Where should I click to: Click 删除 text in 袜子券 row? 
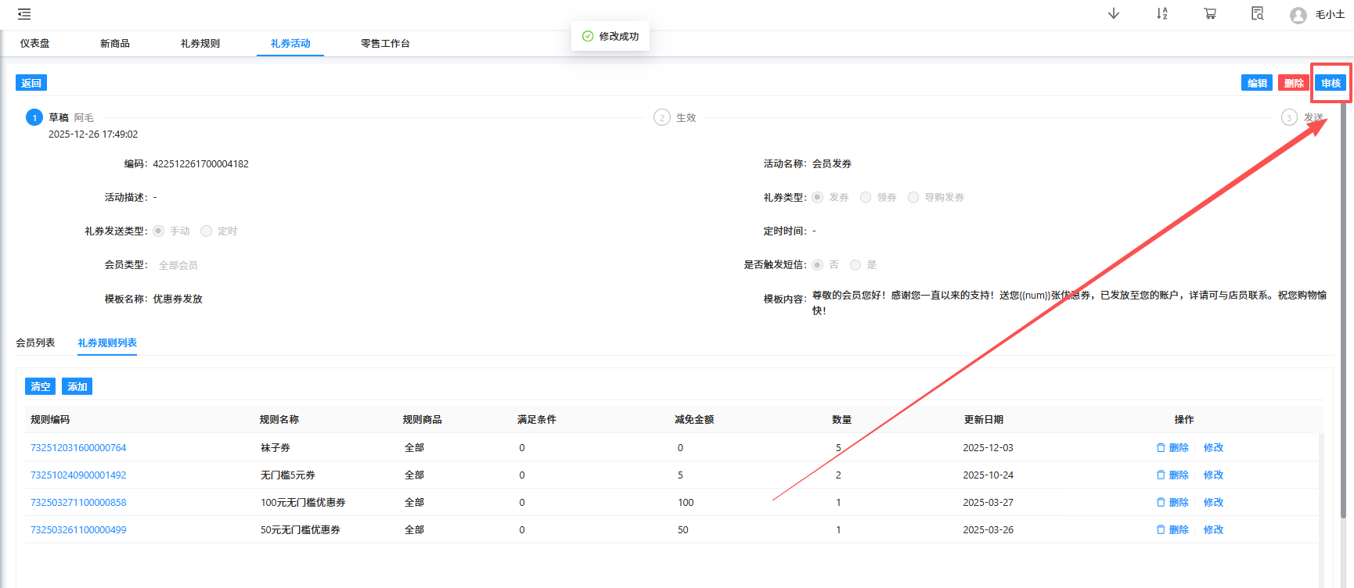click(1179, 448)
